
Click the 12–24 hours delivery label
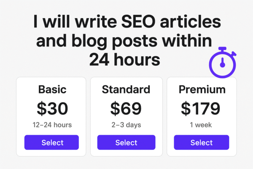(52, 125)
